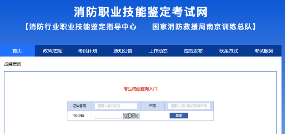Image resolution: width=285 pixels, height=134 pixels.
Task: Focus the 证件号码 ID number field
Action: (116, 106)
